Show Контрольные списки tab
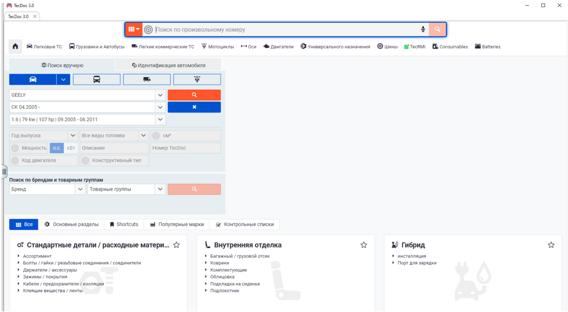 point(245,224)
